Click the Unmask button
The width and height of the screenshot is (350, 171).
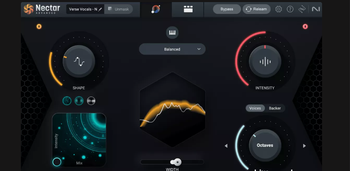(118, 9)
